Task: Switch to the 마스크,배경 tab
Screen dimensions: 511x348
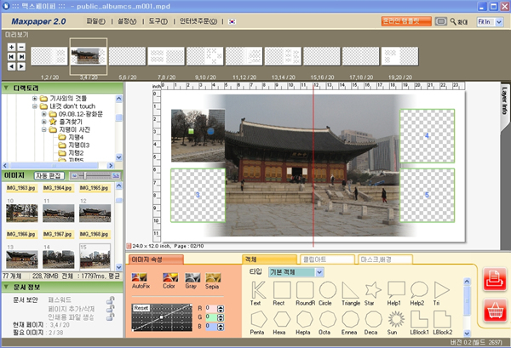Action: pyautogui.click(x=385, y=260)
